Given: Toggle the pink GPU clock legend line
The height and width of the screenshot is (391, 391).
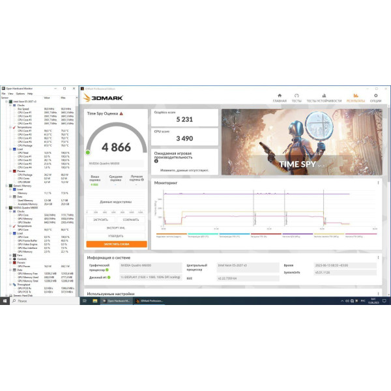Looking at the screenshot, I should coord(361,235).
